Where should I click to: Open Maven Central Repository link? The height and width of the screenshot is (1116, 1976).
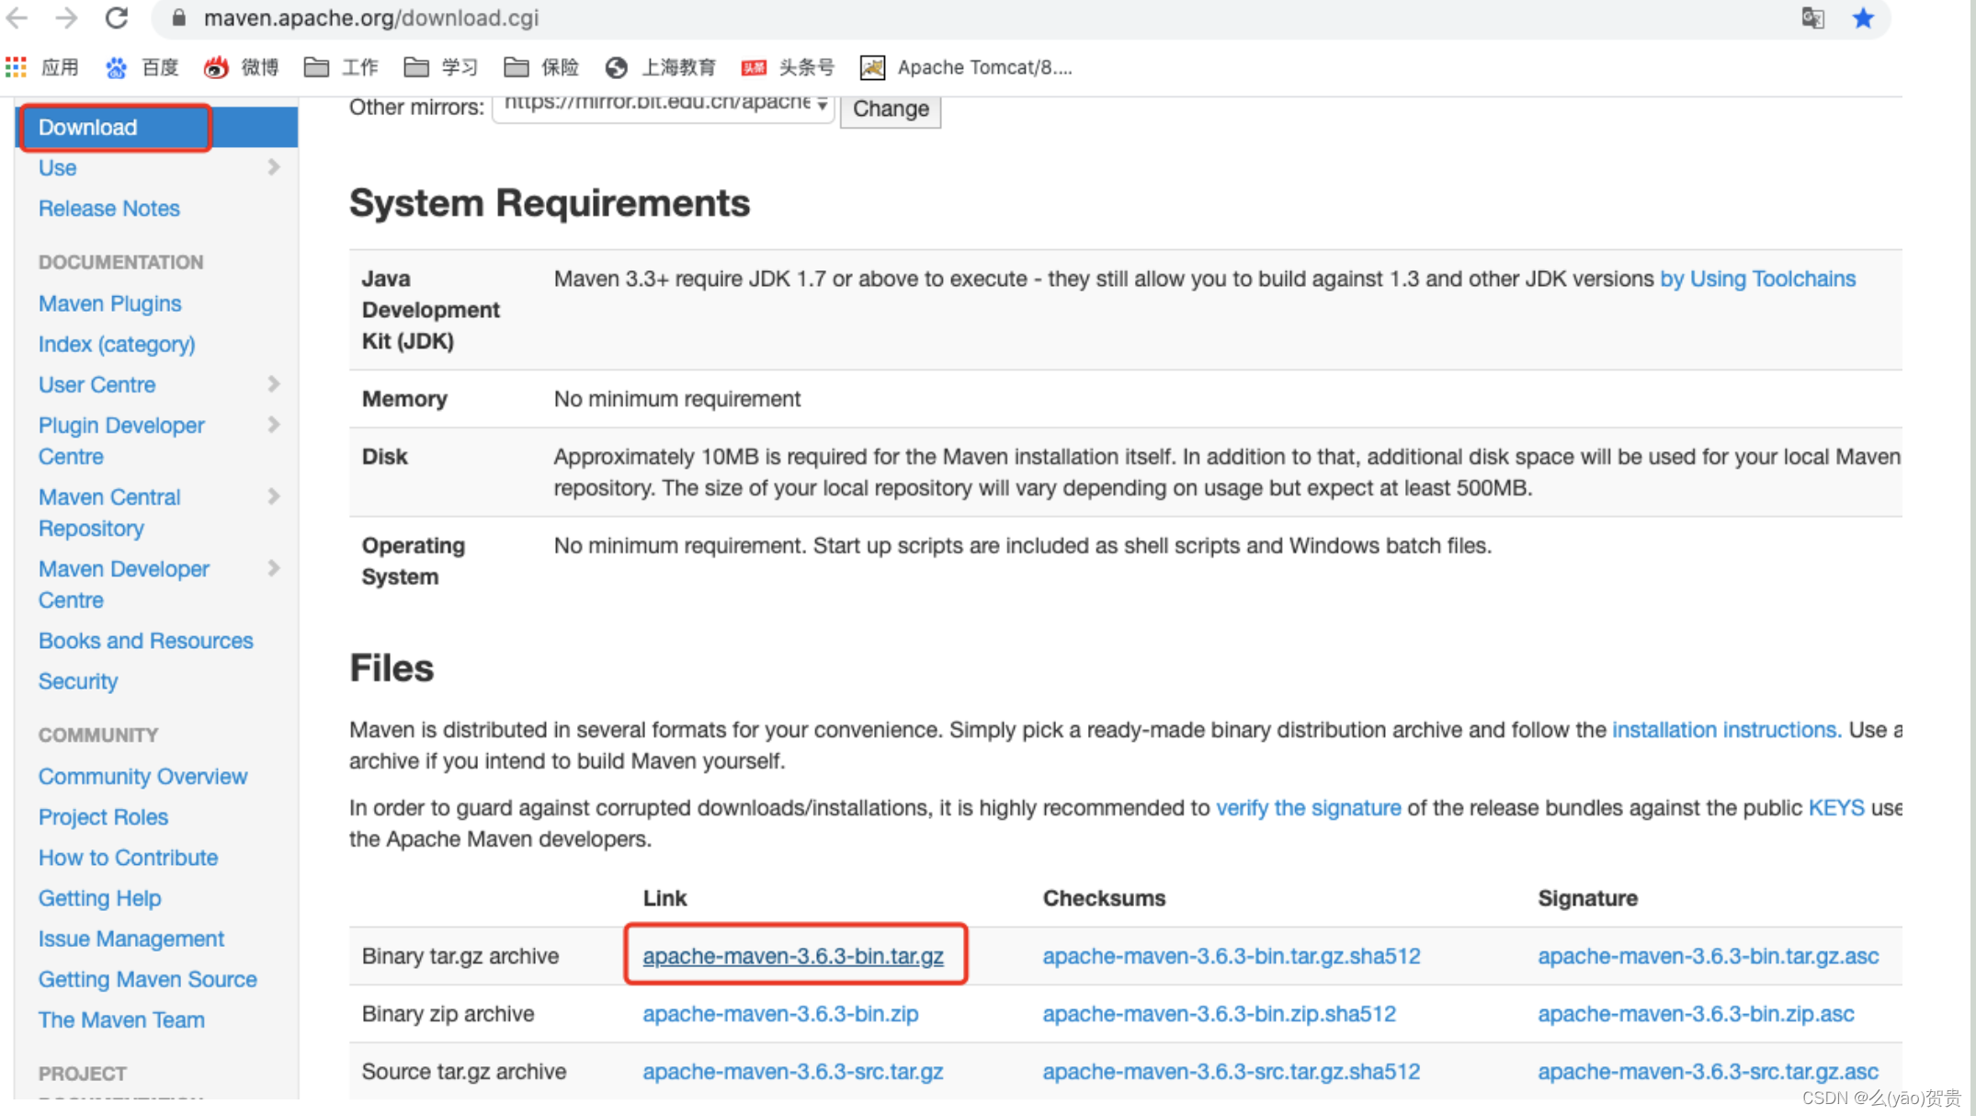click(x=109, y=512)
